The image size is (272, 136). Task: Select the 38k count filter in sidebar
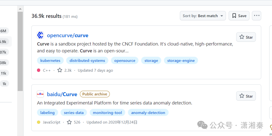point(4,63)
